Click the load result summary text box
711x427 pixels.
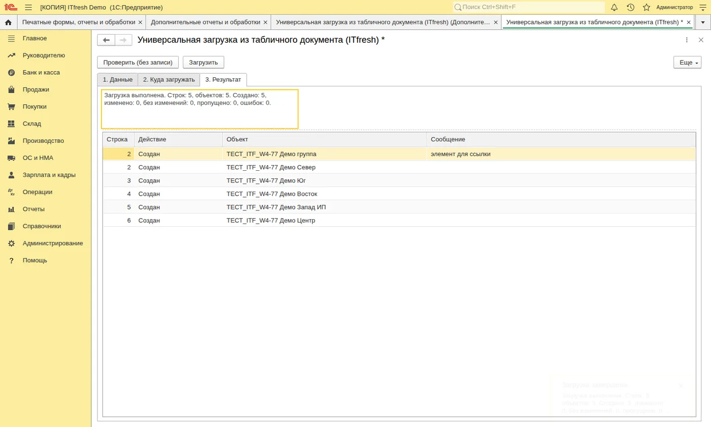point(200,109)
